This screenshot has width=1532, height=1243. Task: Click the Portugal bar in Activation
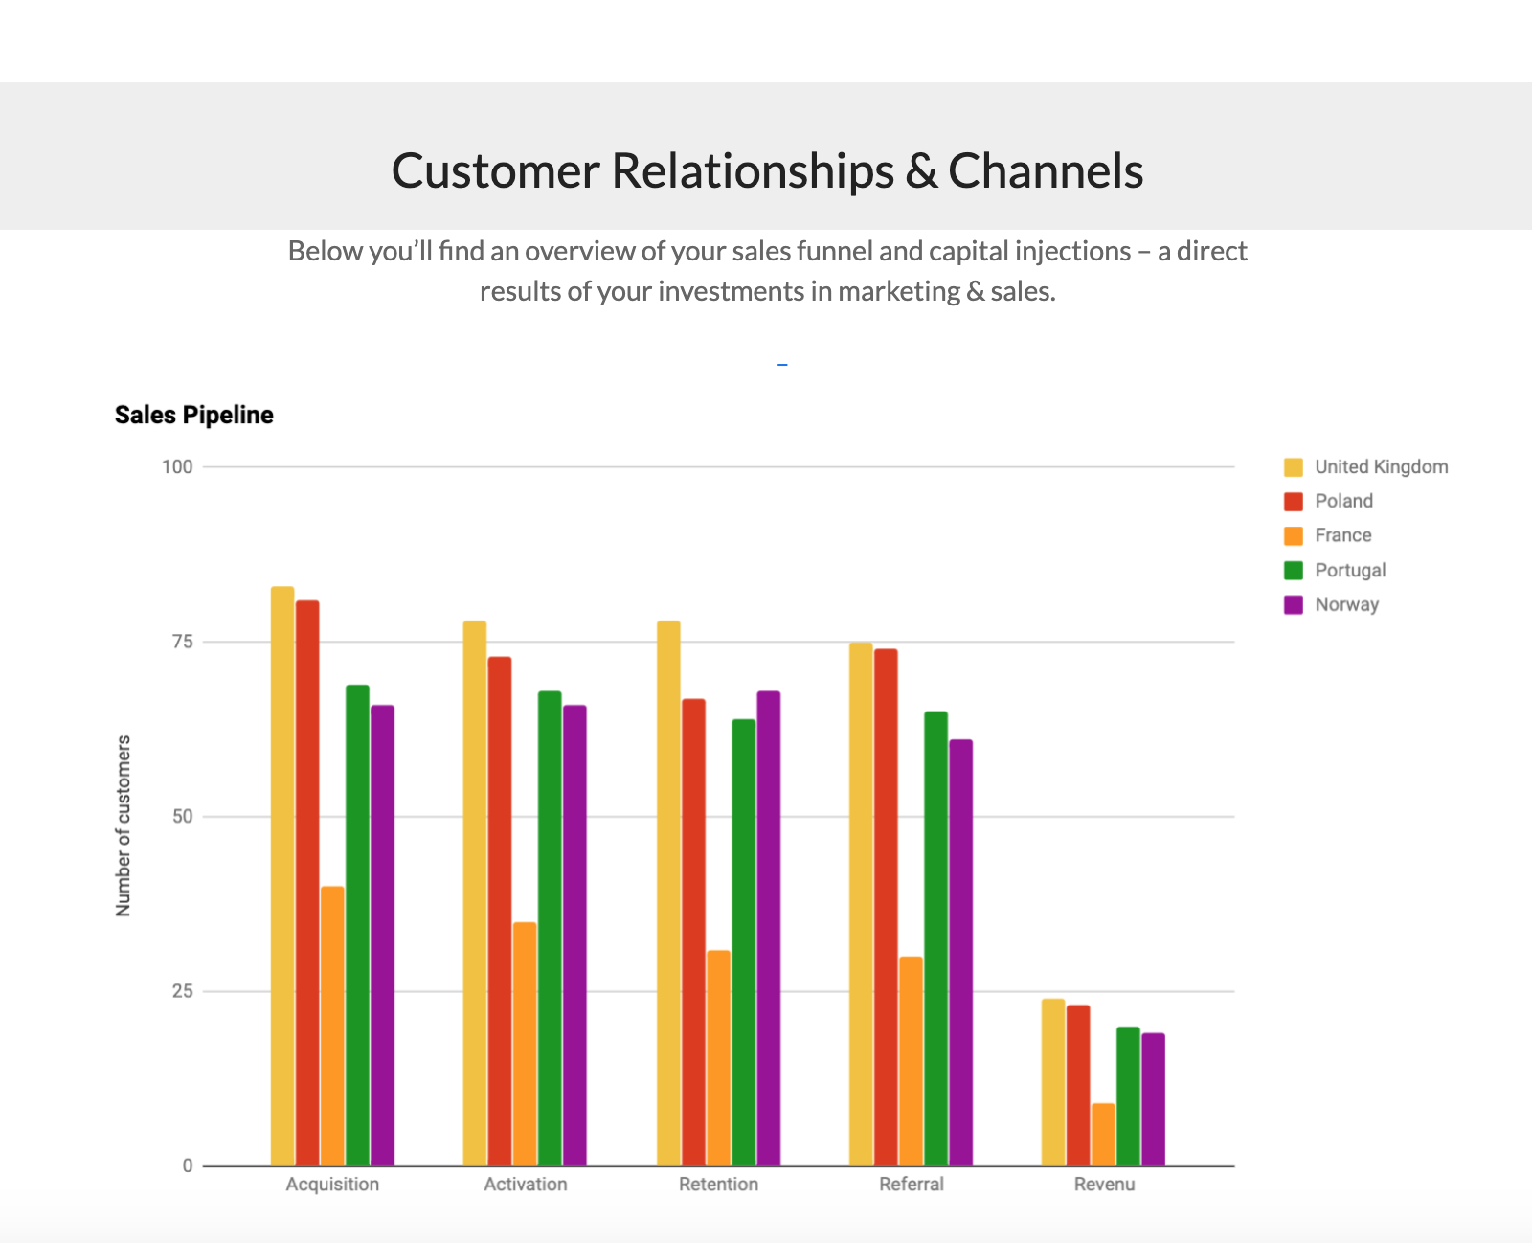coord(550,929)
